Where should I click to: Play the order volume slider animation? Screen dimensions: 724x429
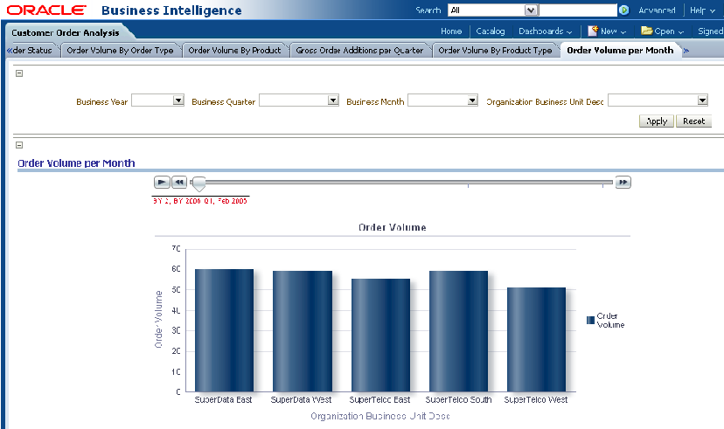click(x=162, y=183)
